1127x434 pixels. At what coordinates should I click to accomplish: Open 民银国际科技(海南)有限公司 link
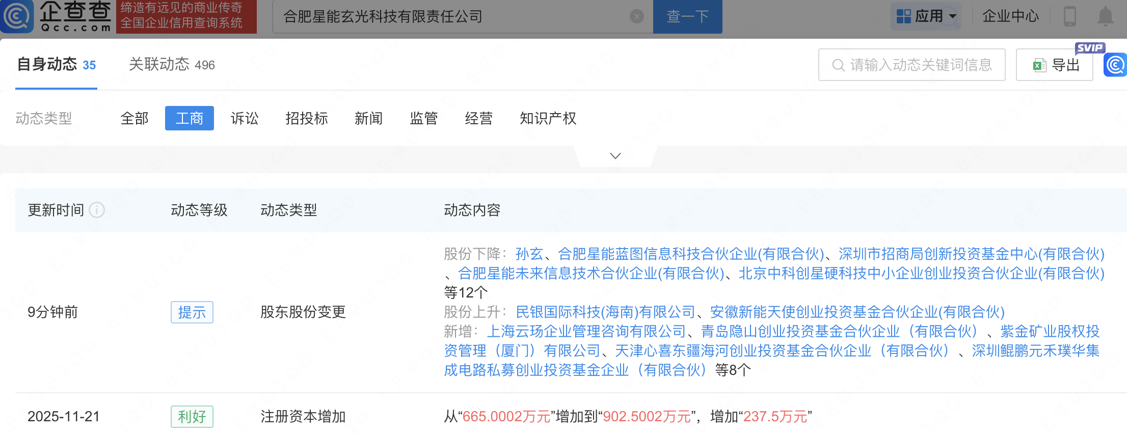[605, 312]
